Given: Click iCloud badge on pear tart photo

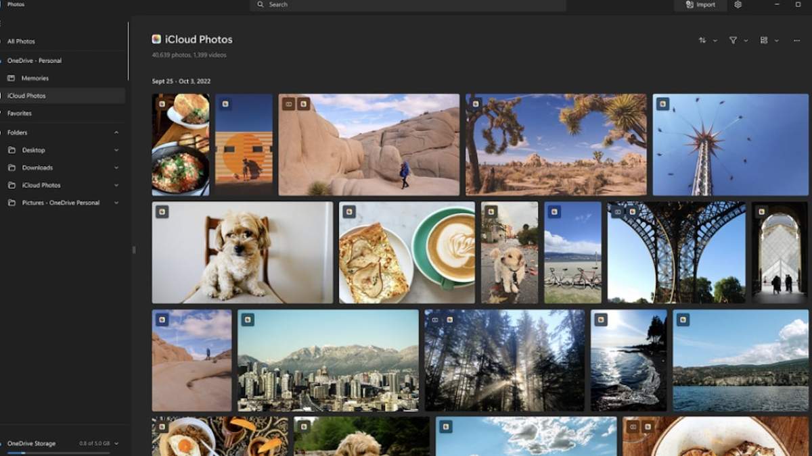Looking at the screenshot, I should (349, 211).
